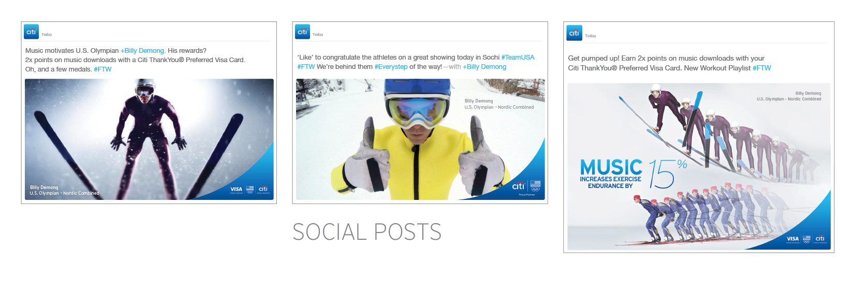854x304 pixels.
Task: Open the thumbs-up skier image in middle post
Action: pos(420,139)
